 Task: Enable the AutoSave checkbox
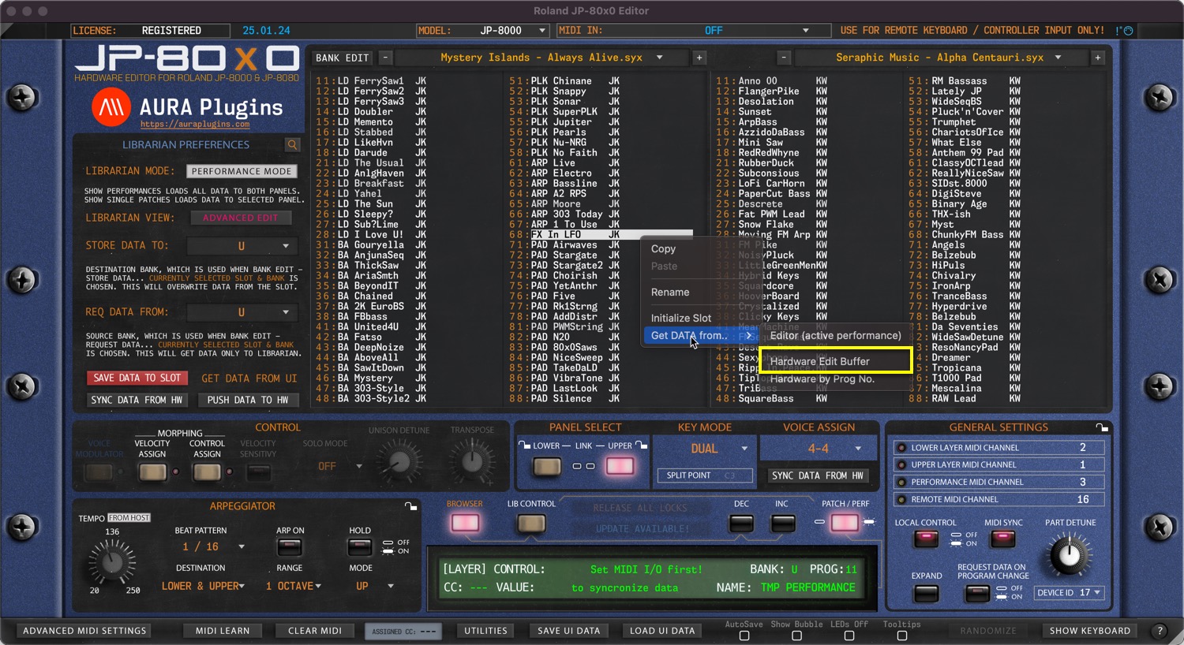coord(744,636)
